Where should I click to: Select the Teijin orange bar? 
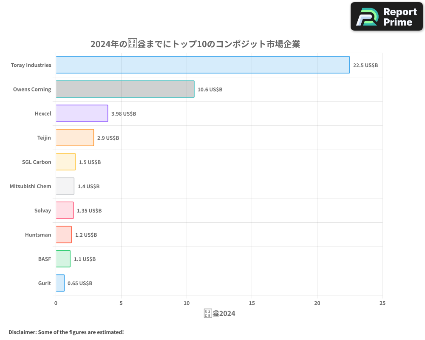pyautogui.click(x=74, y=138)
